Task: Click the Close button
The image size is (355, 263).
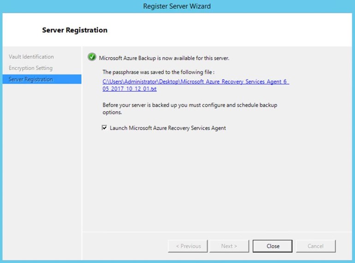Action: pyautogui.click(x=272, y=246)
